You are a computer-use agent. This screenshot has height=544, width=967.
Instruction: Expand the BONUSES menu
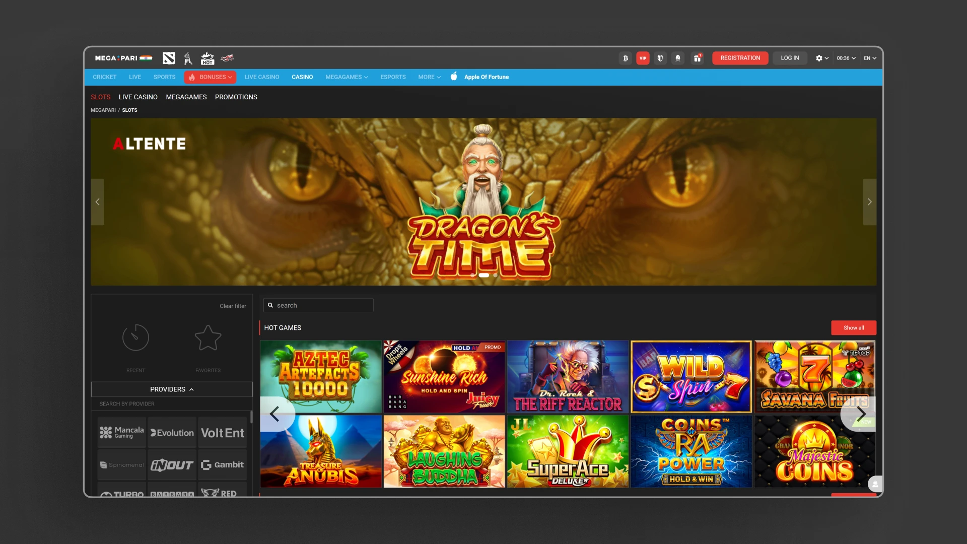210,77
